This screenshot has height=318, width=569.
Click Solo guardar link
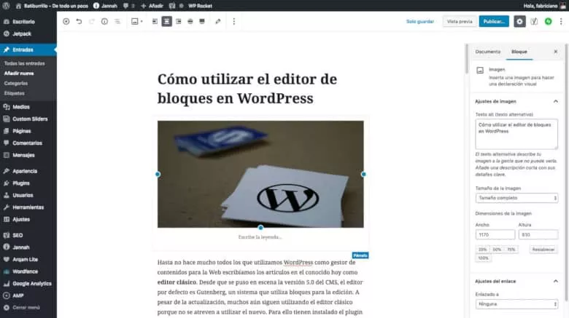click(x=420, y=21)
